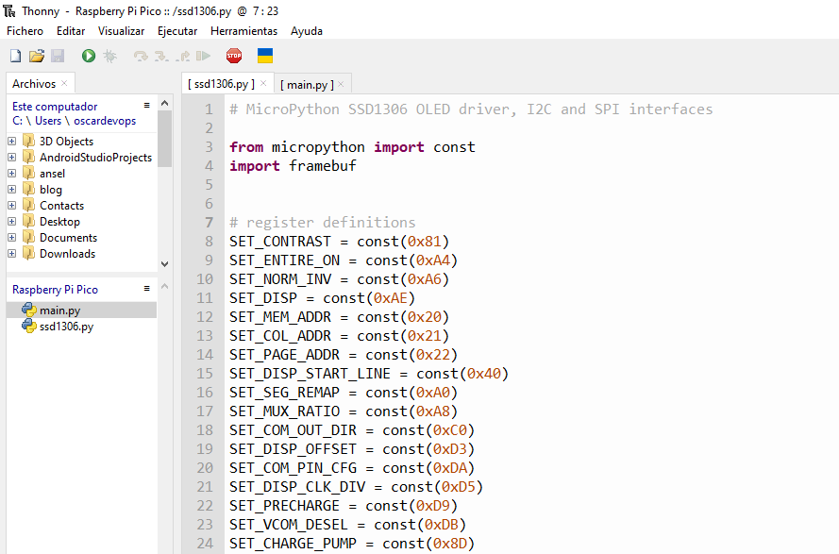This screenshot has width=839, height=554.
Task: Click the SET_CHARGE_PUMP code line
Action: pyautogui.click(x=352, y=544)
